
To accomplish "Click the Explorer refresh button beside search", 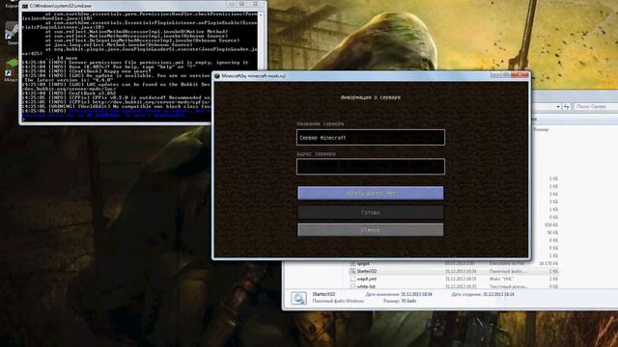I will tap(567, 107).
